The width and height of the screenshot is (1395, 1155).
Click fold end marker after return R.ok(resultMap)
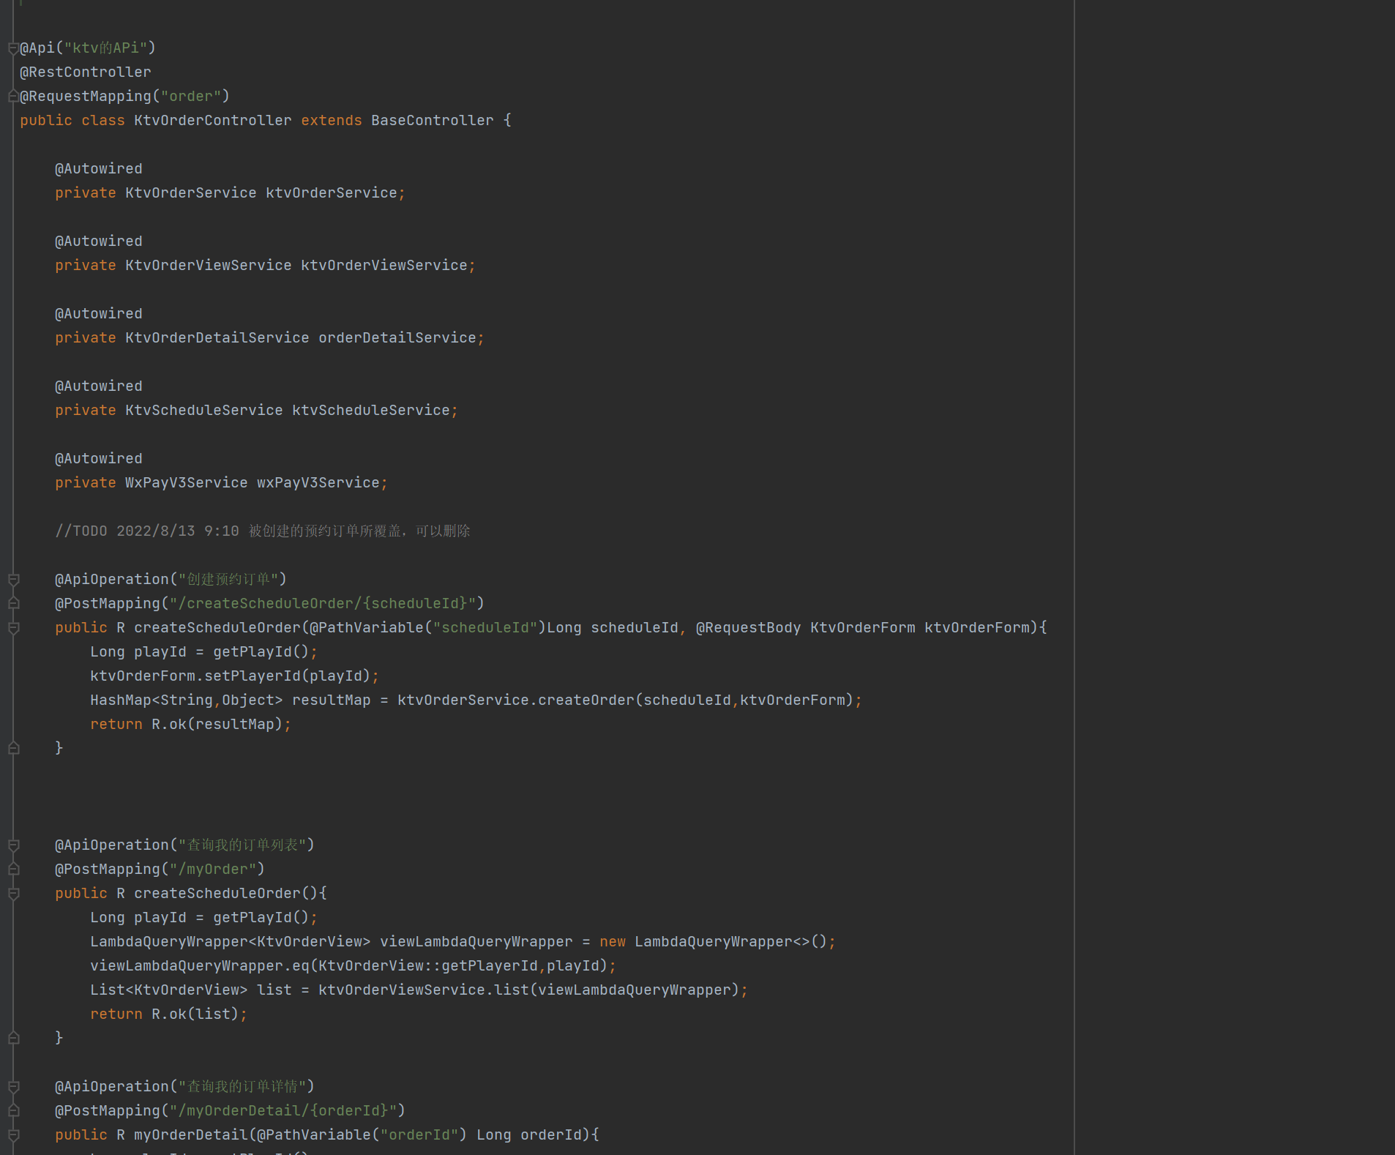(x=13, y=748)
